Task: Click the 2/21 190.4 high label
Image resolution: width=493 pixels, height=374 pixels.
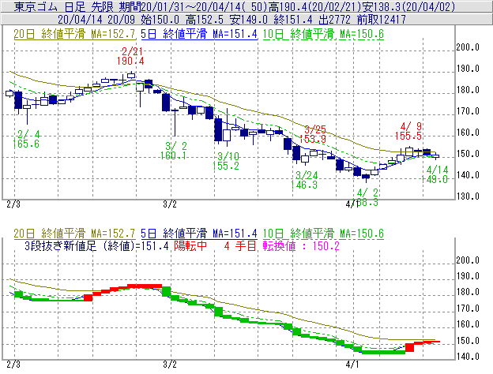Action: (x=130, y=56)
